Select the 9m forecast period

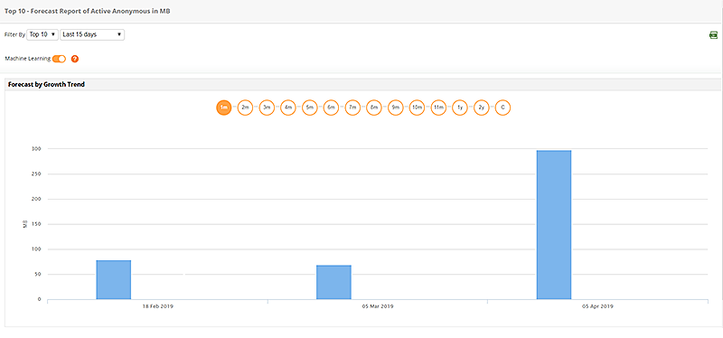coord(396,108)
